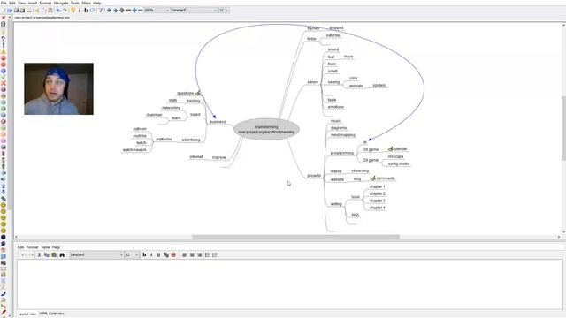This screenshot has width=566, height=318.
Task: Open the Maps menu
Action: pos(87,3)
